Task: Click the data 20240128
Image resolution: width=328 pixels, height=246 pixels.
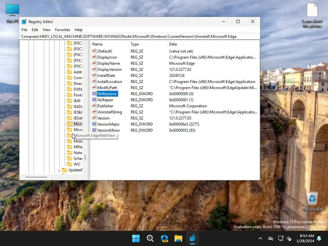Action: tap(177, 76)
